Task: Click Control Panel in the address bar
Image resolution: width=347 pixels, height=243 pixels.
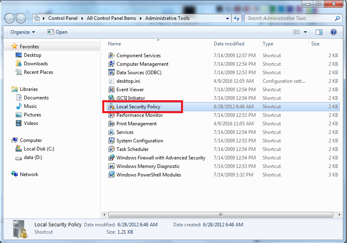Action: 63,18
